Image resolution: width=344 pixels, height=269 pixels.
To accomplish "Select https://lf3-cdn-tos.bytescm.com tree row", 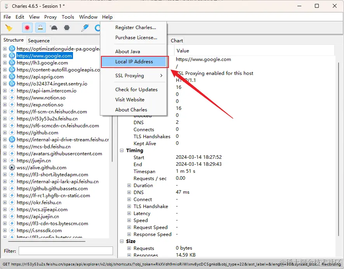I will (52, 223).
